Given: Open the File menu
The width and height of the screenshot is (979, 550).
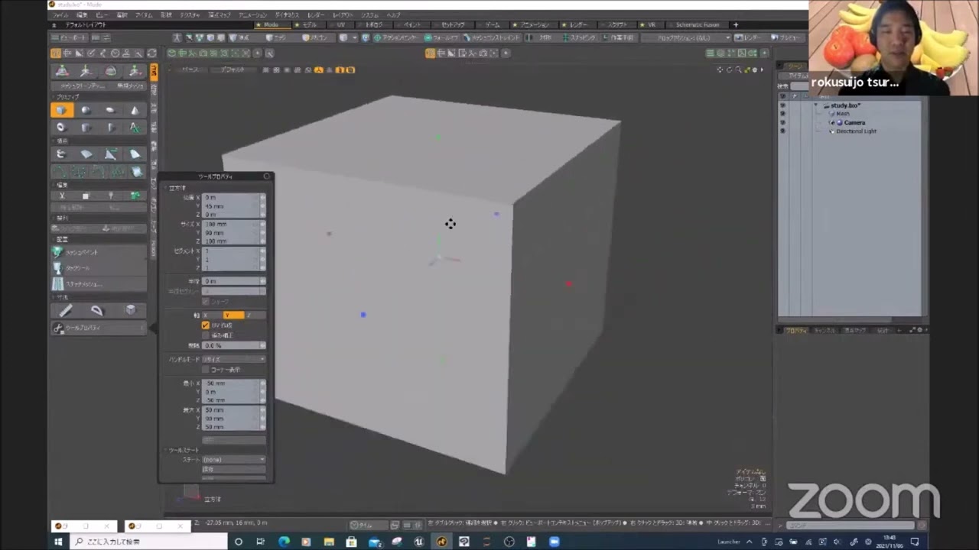Looking at the screenshot, I should click(60, 15).
